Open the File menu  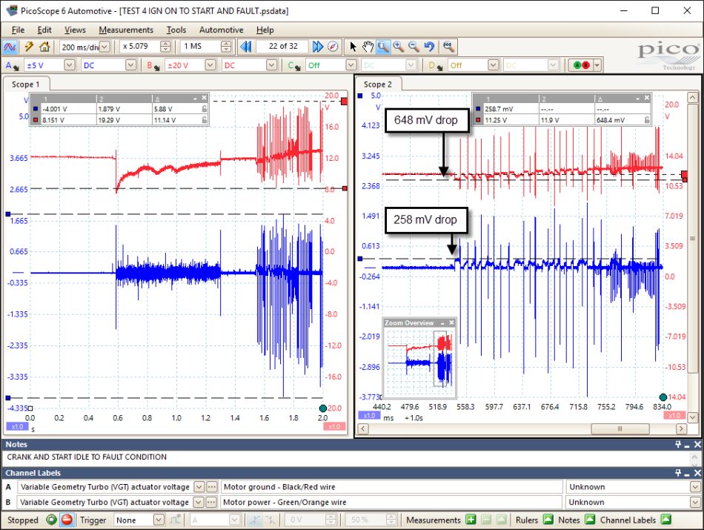[x=18, y=30]
